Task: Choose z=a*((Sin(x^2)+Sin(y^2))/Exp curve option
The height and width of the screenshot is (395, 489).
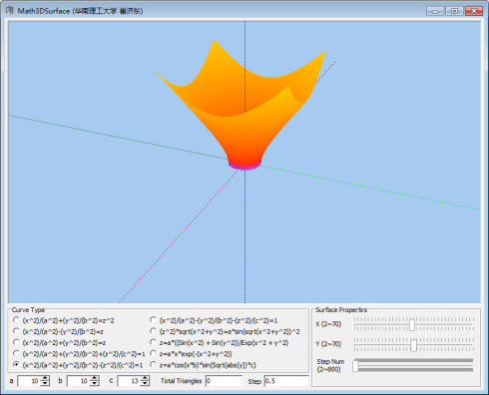Action: (153, 342)
